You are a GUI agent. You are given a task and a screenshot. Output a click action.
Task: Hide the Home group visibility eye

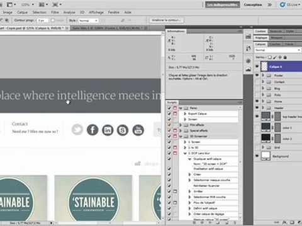click(257, 101)
